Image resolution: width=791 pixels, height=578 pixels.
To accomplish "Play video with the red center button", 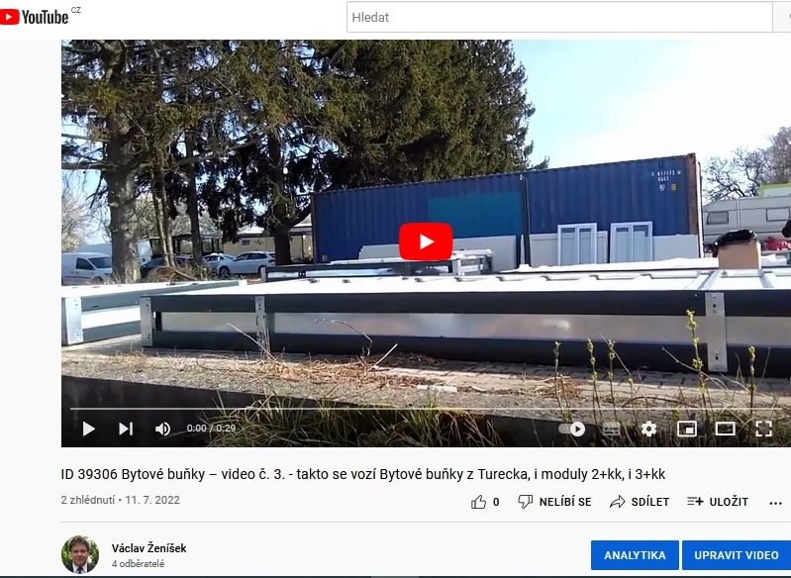I will tap(426, 241).
